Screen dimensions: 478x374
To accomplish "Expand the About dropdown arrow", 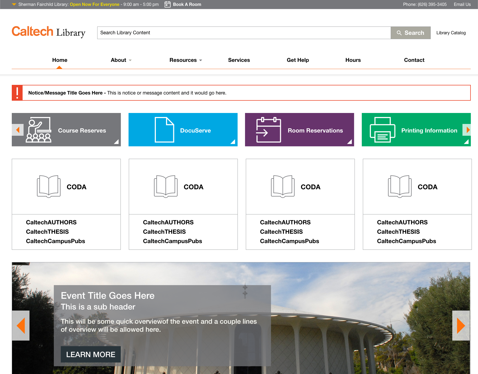I will click(x=130, y=60).
